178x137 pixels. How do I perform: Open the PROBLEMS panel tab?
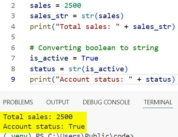18,102
